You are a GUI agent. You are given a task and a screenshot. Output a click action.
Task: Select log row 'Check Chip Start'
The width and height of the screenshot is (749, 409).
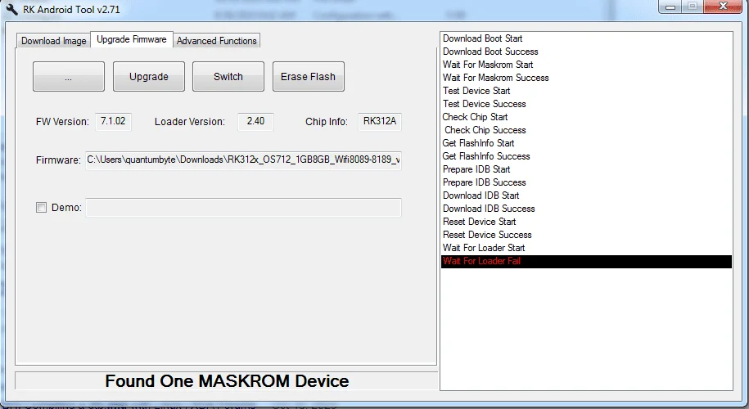pos(587,117)
